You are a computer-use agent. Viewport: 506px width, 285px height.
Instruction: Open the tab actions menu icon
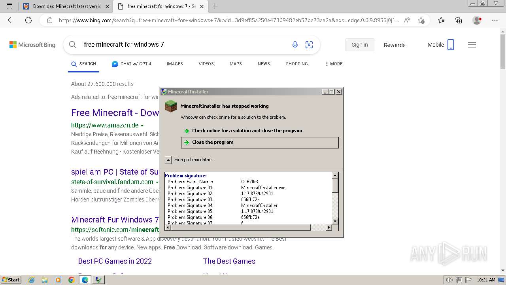(x=9, y=6)
